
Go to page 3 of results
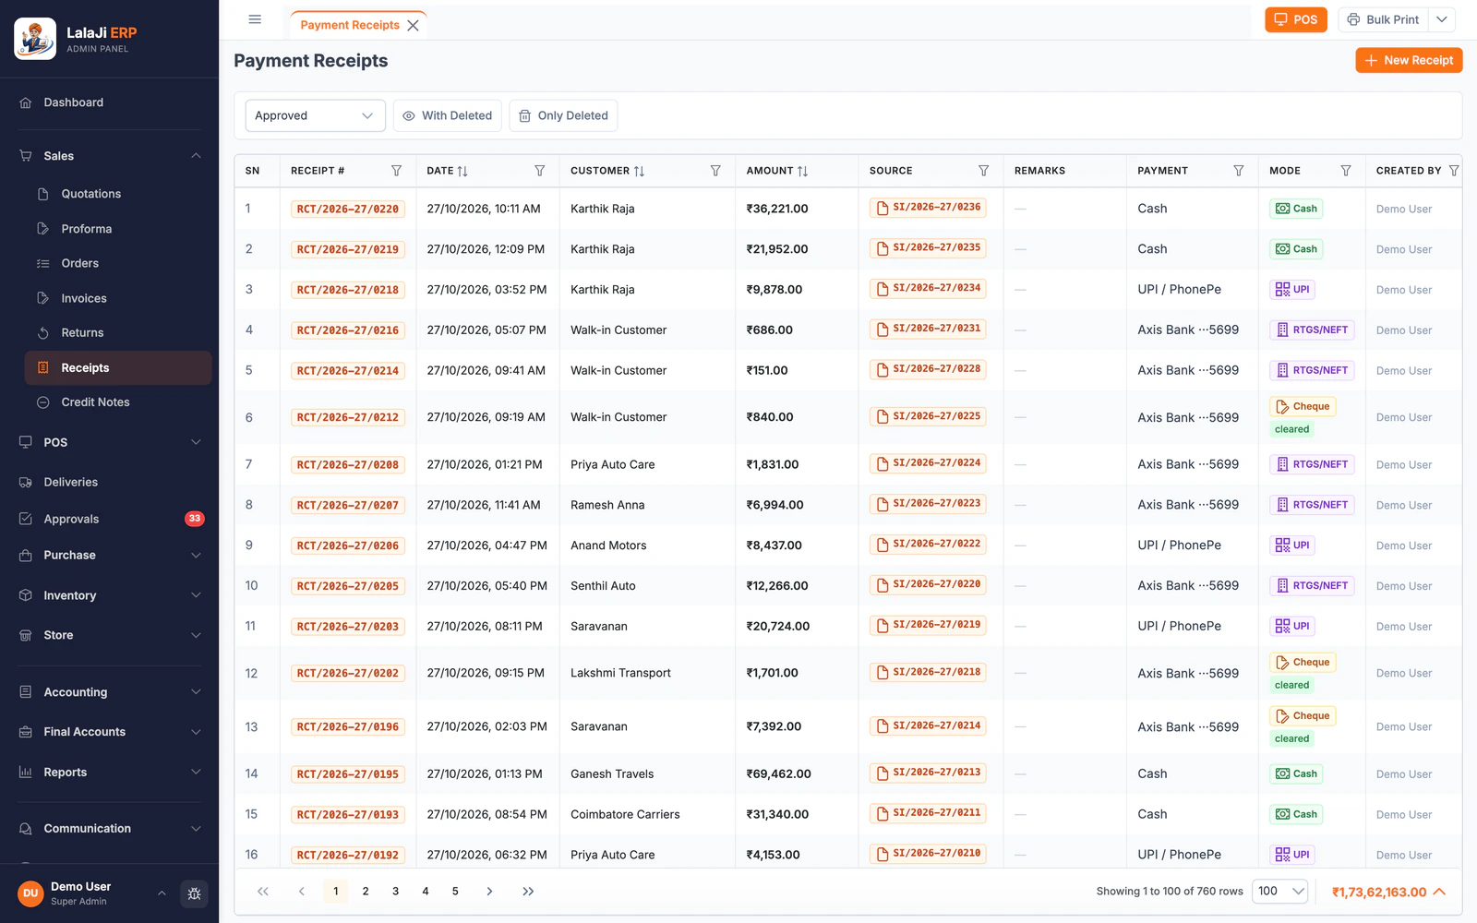[x=395, y=892]
